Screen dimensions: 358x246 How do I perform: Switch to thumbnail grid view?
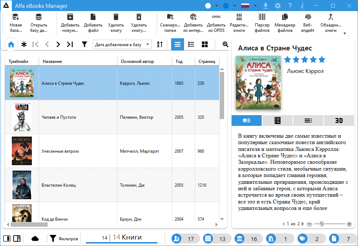[x=205, y=44]
